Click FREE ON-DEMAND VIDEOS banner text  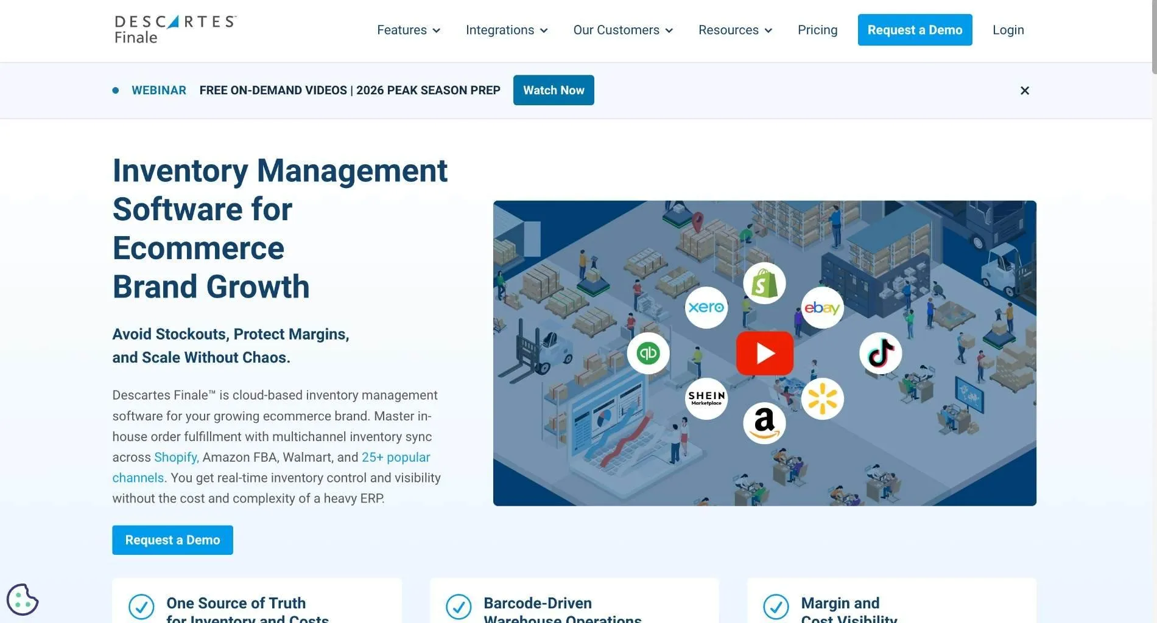pos(350,90)
